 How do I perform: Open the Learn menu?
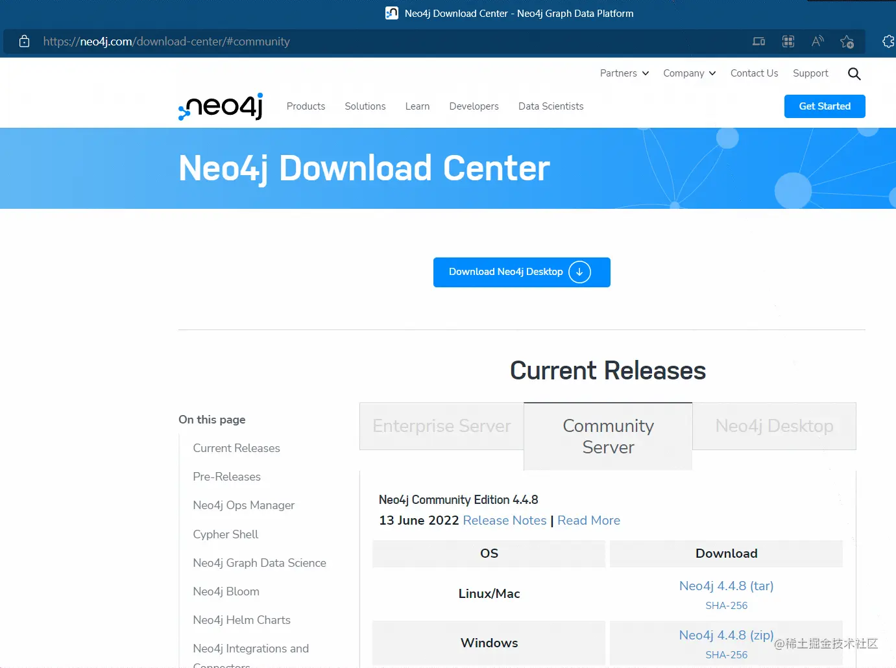click(x=417, y=106)
